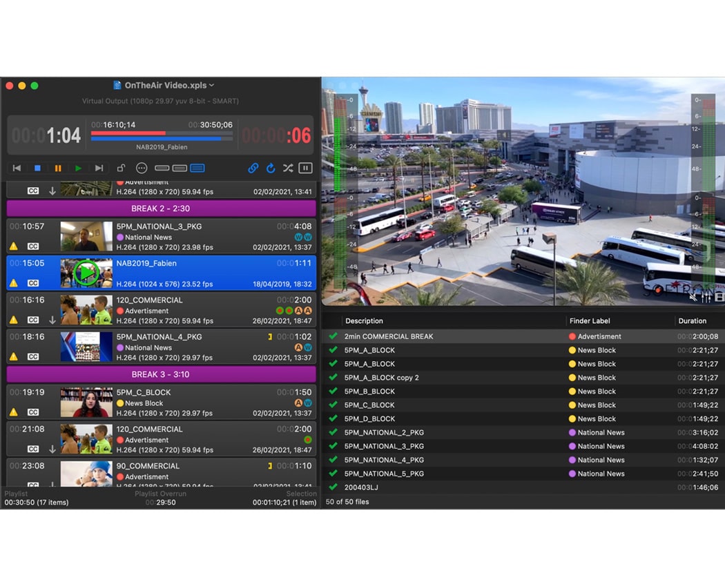Viewport: 725px width, 580px height.
Task: Select the 2min COMMERCIAL BREAK file row
Action: coord(523,336)
